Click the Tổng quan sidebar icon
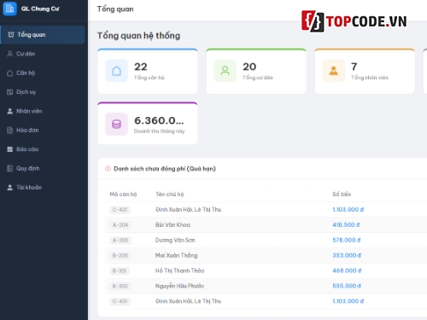Screen dimensions: 427x320 pos(11,35)
